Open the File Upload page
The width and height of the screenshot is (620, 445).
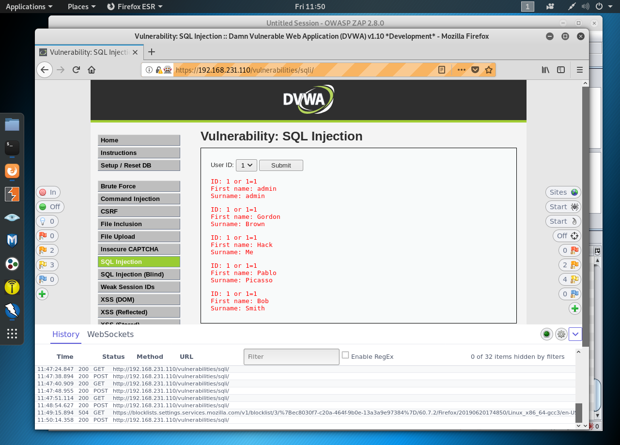tap(139, 236)
